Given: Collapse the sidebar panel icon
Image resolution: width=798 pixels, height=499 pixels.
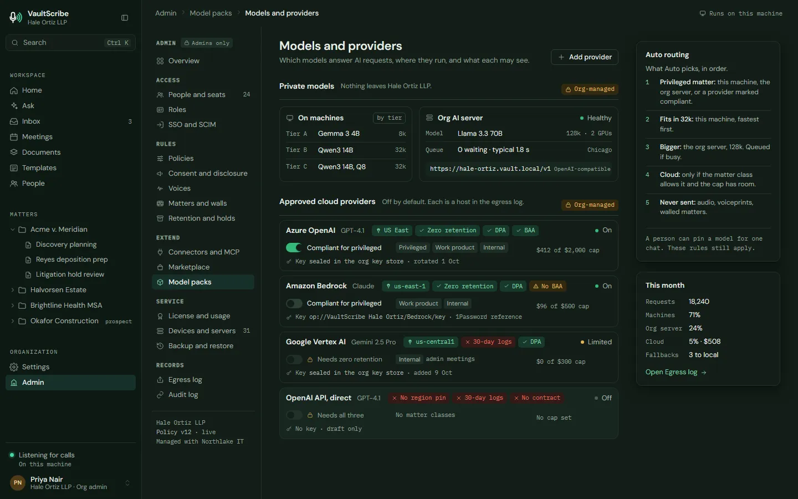Looking at the screenshot, I should pos(125,18).
